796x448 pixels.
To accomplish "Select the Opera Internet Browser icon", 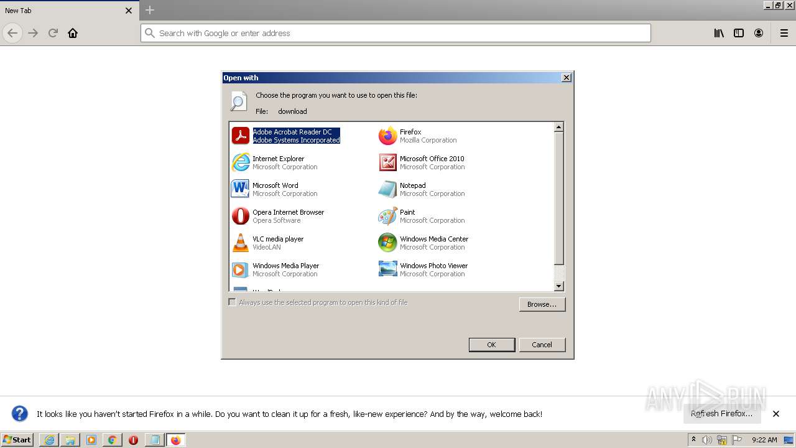I will [240, 216].
